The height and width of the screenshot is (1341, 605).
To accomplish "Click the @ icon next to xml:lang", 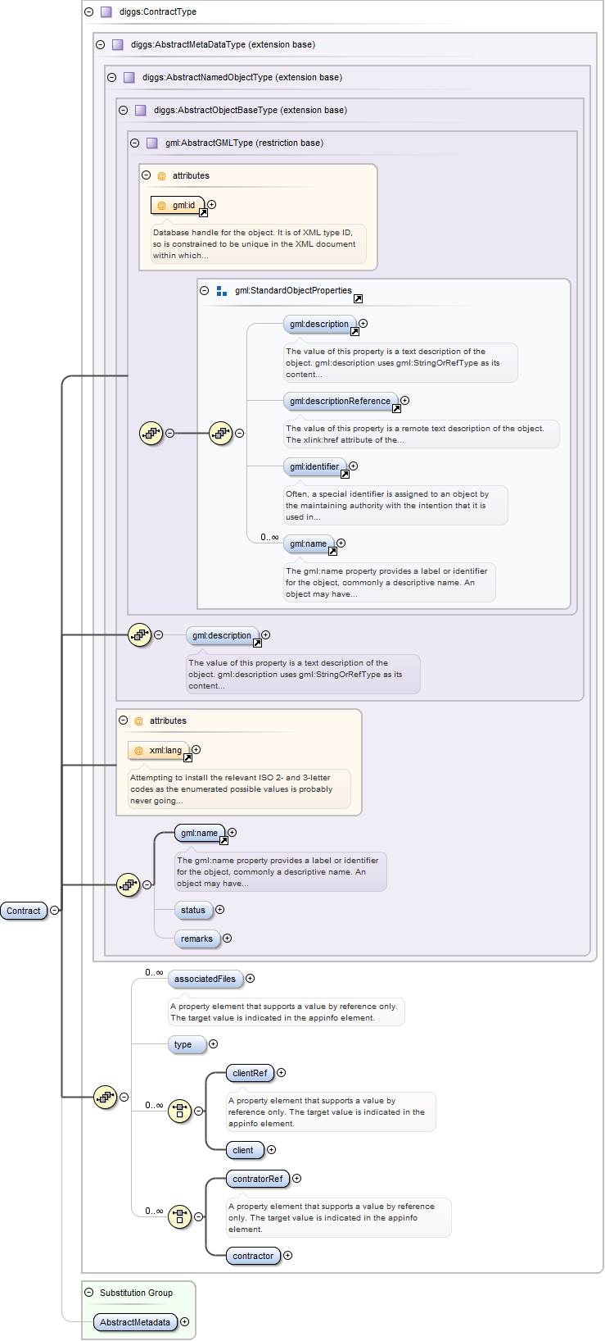I will coord(138,751).
